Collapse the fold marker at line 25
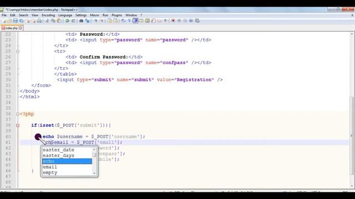The image size is (355, 199). [18, 51]
